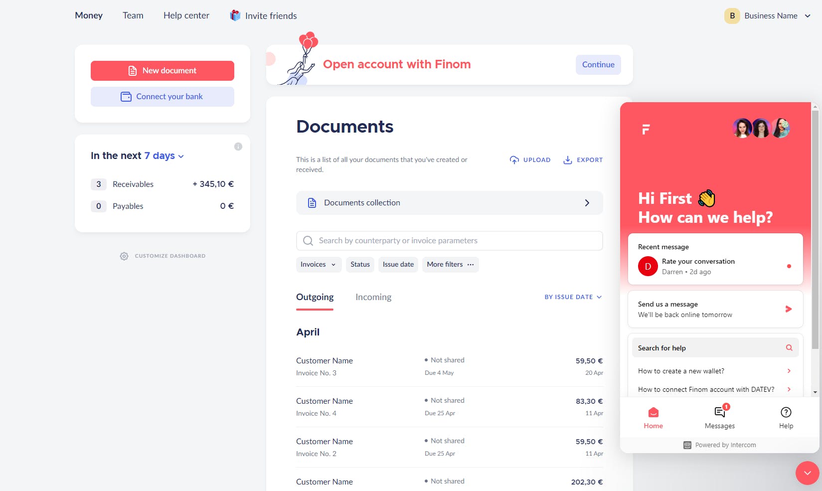Screen dimensions: 822x491
Task: Click the Upload cloud icon
Action: tap(514, 160)
